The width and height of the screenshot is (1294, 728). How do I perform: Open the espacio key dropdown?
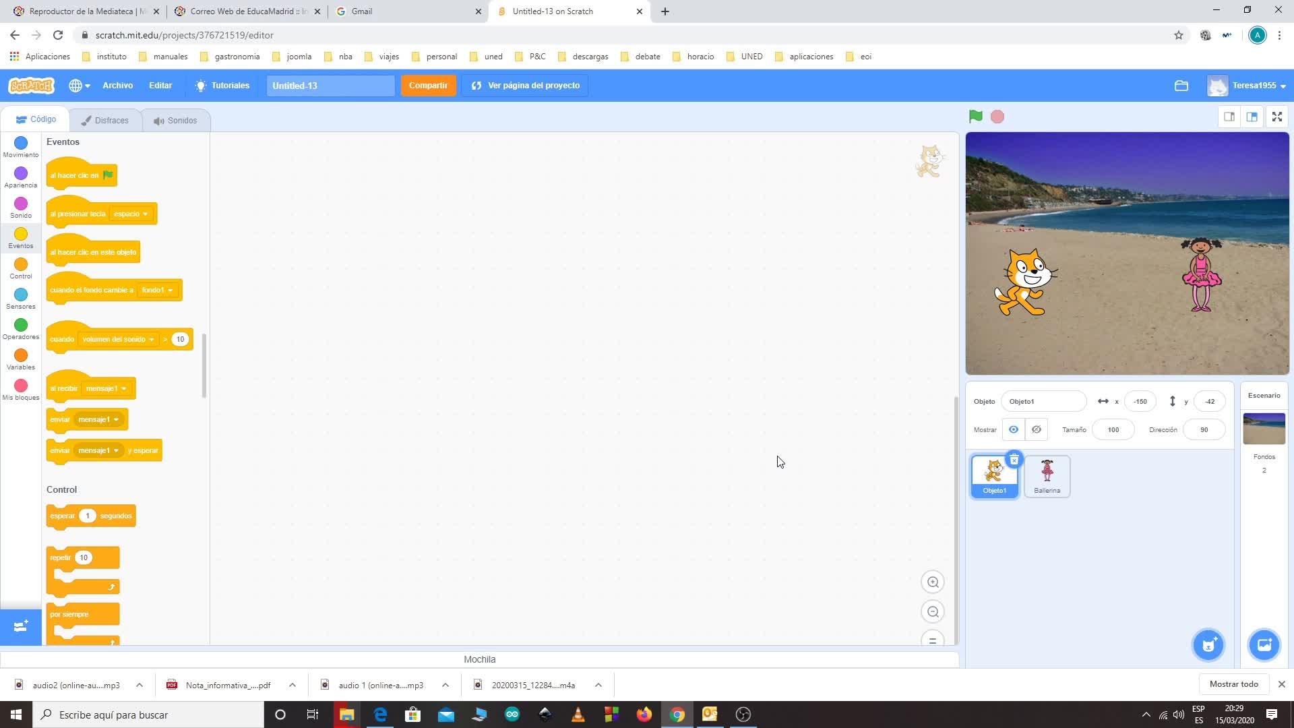[x=131, y=214]
